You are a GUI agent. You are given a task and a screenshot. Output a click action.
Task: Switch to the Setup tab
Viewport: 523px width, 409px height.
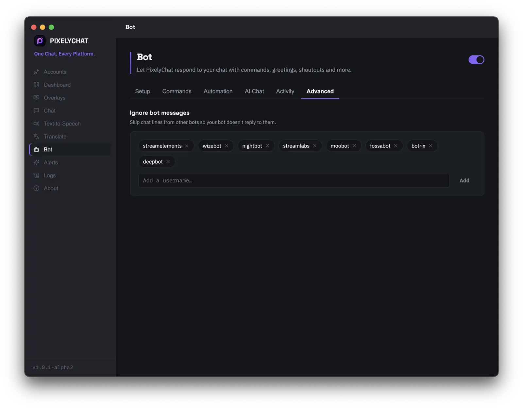tap(143, 92)
